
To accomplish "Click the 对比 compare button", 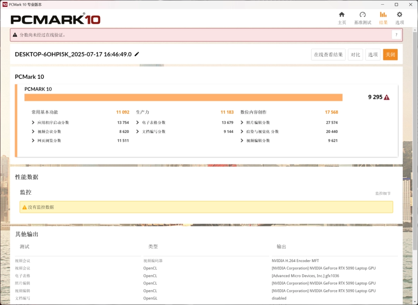I will (355, 55).
